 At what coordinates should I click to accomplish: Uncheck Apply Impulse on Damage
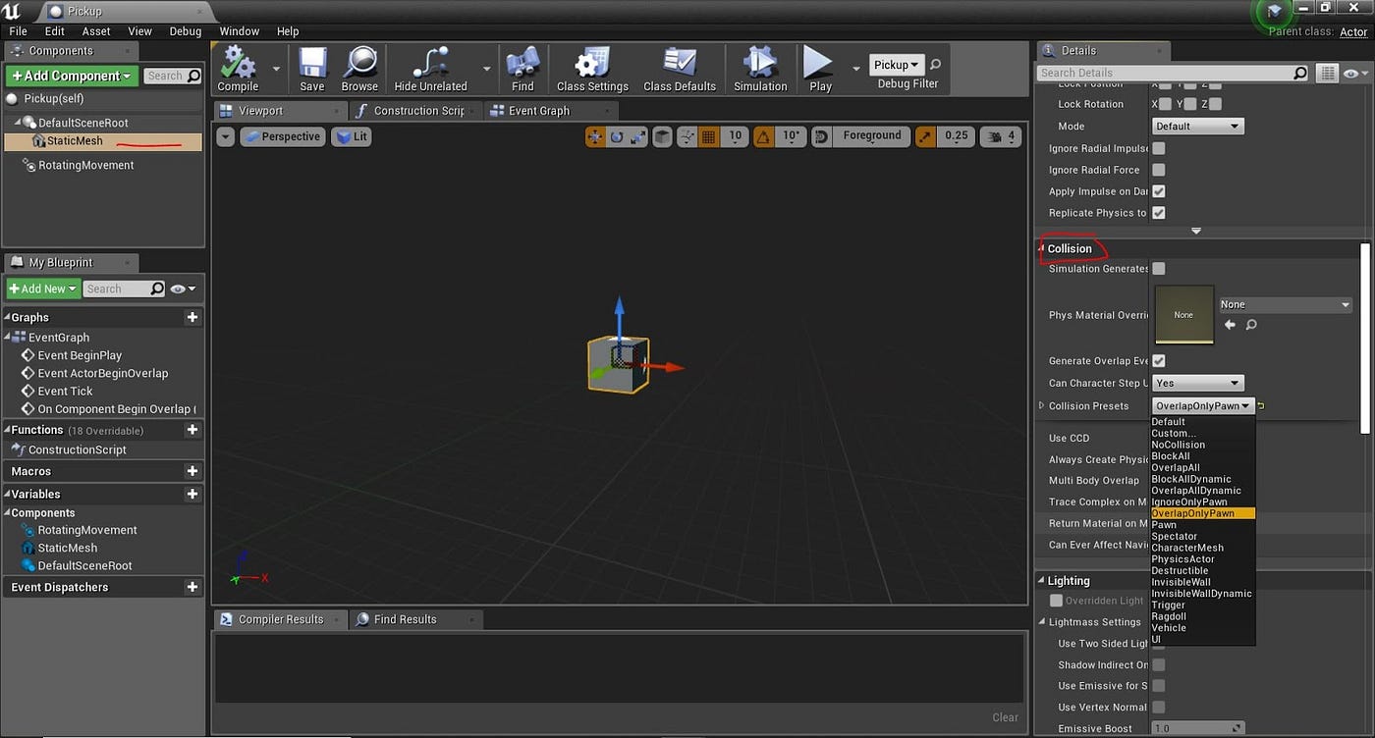(1158, 190)
